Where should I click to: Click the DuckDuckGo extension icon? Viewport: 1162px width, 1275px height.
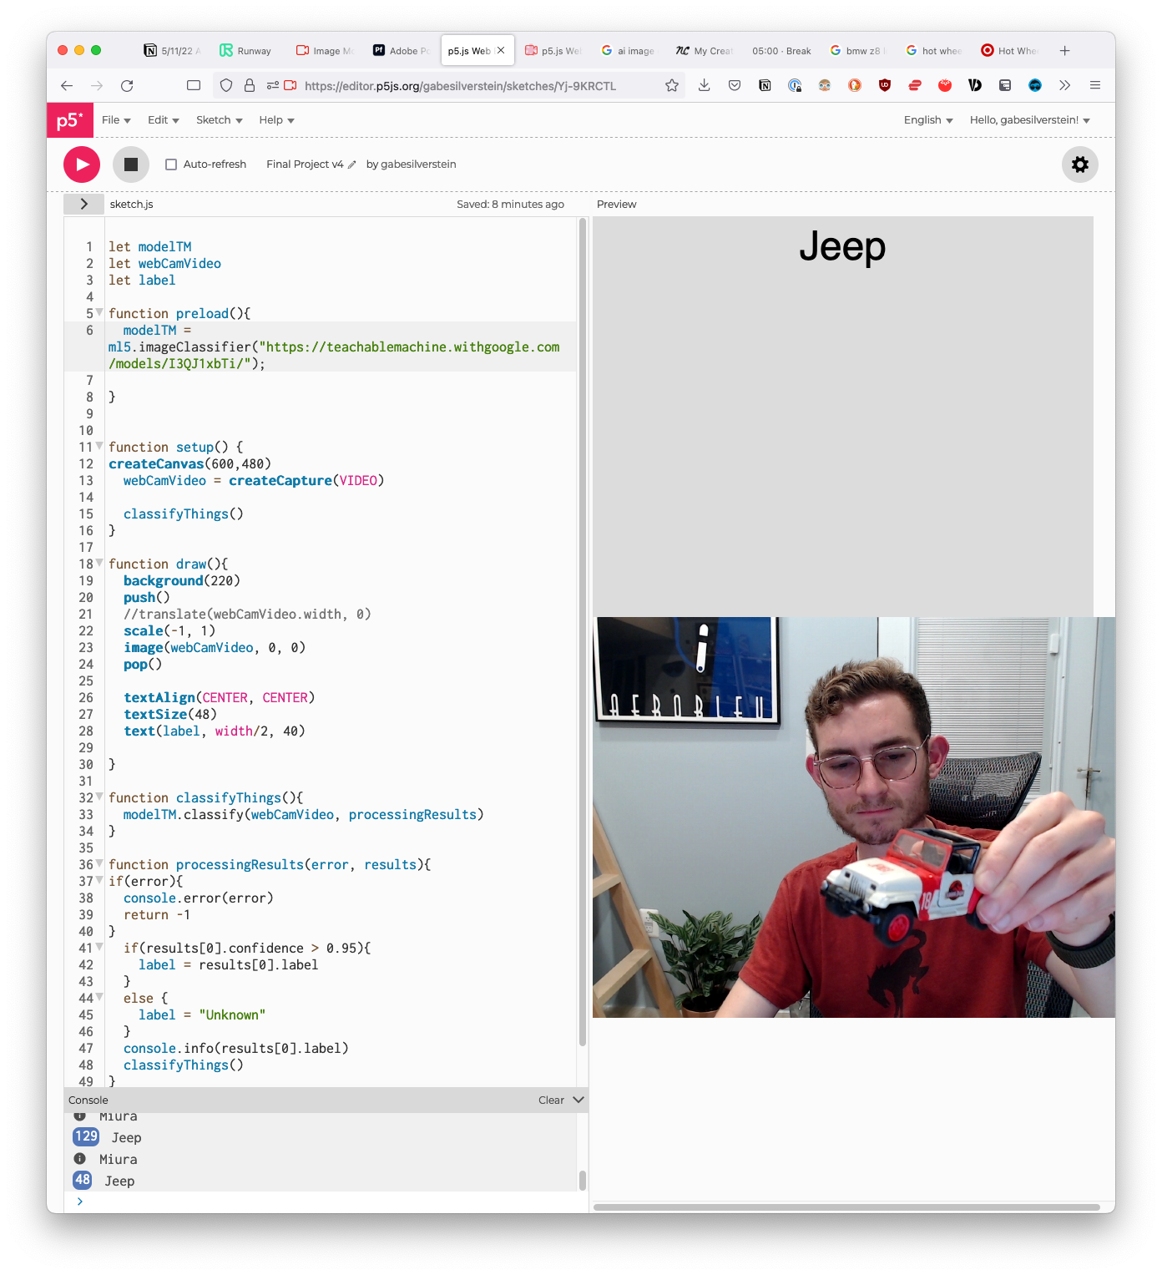click(855, 85)
